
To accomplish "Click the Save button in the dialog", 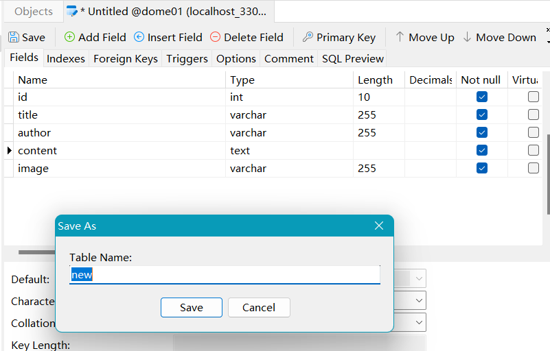I will (x=192, y=308).
